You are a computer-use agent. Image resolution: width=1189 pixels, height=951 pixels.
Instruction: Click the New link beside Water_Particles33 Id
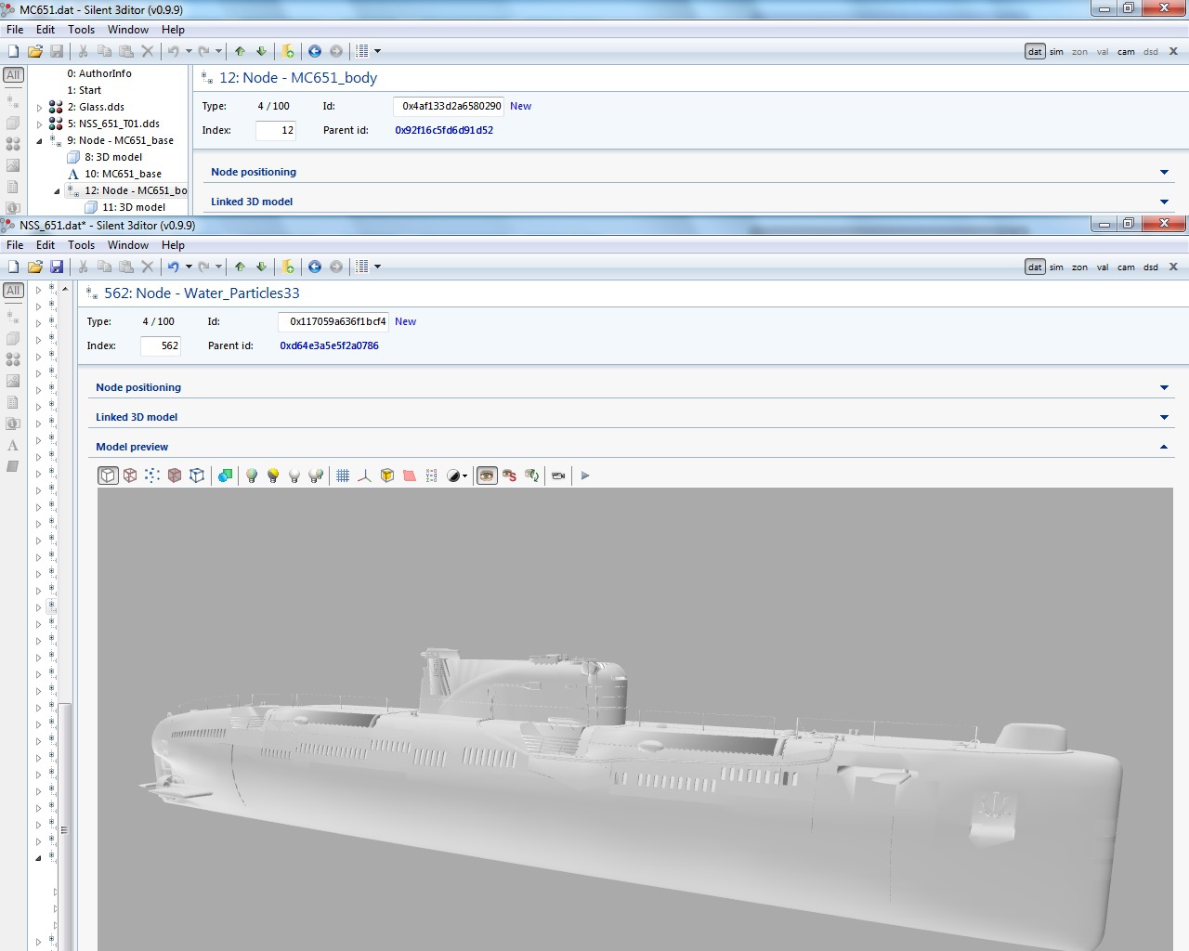[x=405, y=321]
